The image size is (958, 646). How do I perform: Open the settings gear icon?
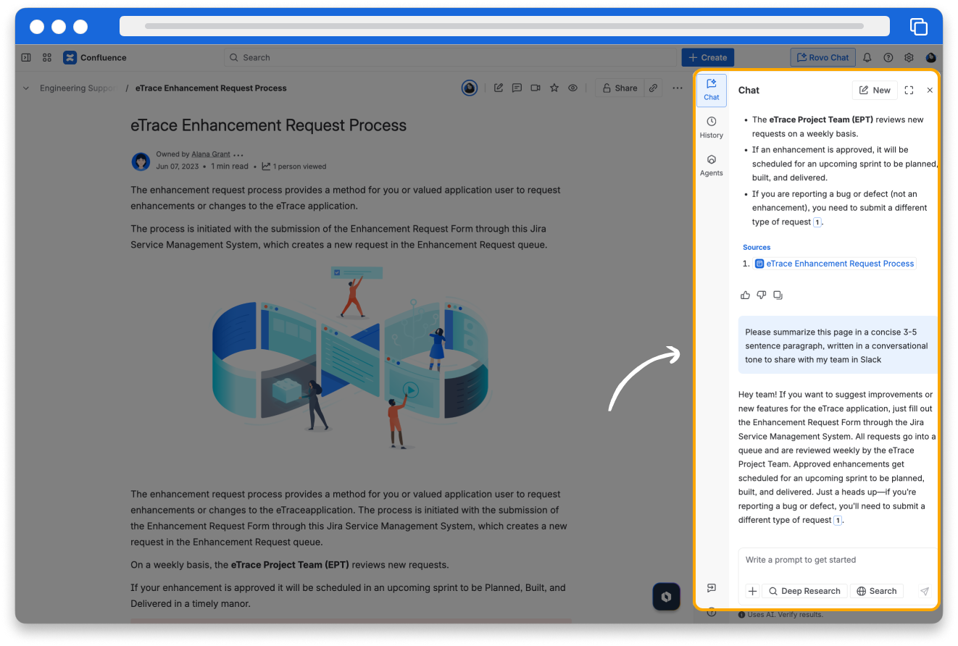[909, 57]
